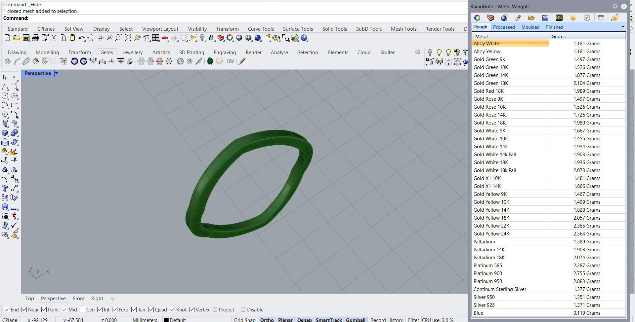Switch to the Jewellery tab
Image resolution: width=635 pixels, height=322 pixels.
[x=132, y=52]
